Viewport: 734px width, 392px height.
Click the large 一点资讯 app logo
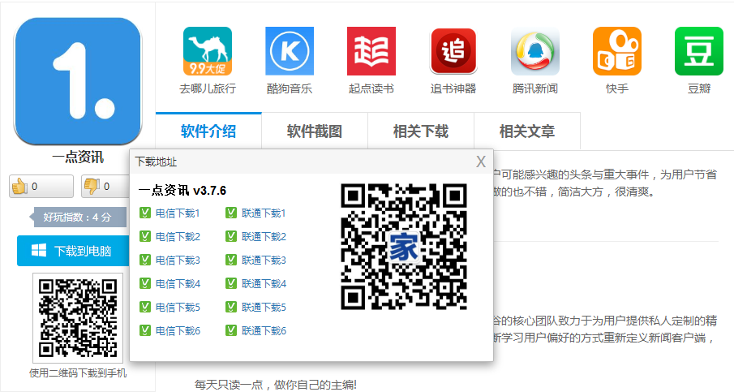tap(78, 81)
